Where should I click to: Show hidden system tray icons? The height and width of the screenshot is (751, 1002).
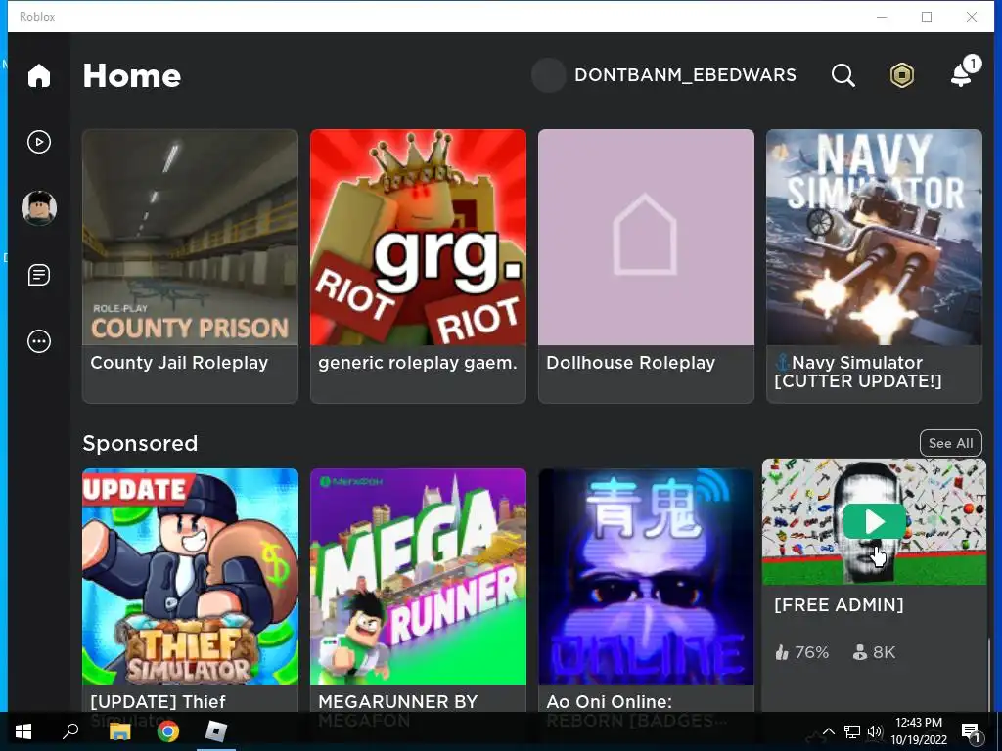point(828,731)
